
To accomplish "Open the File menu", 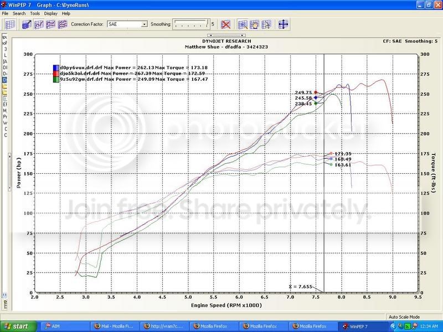I will point(5,13).
